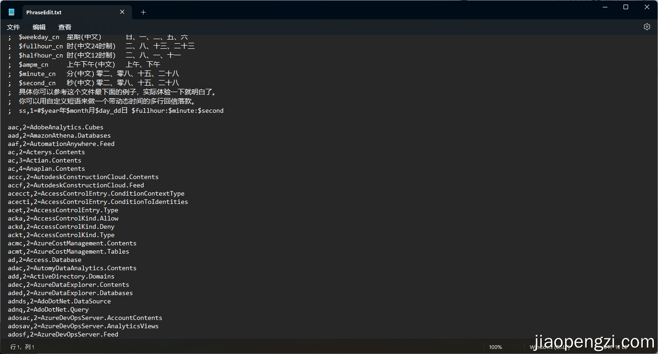Click the 100% zoom level in status bar
Screen dimensions: 658x354
[x=495, y=347]
